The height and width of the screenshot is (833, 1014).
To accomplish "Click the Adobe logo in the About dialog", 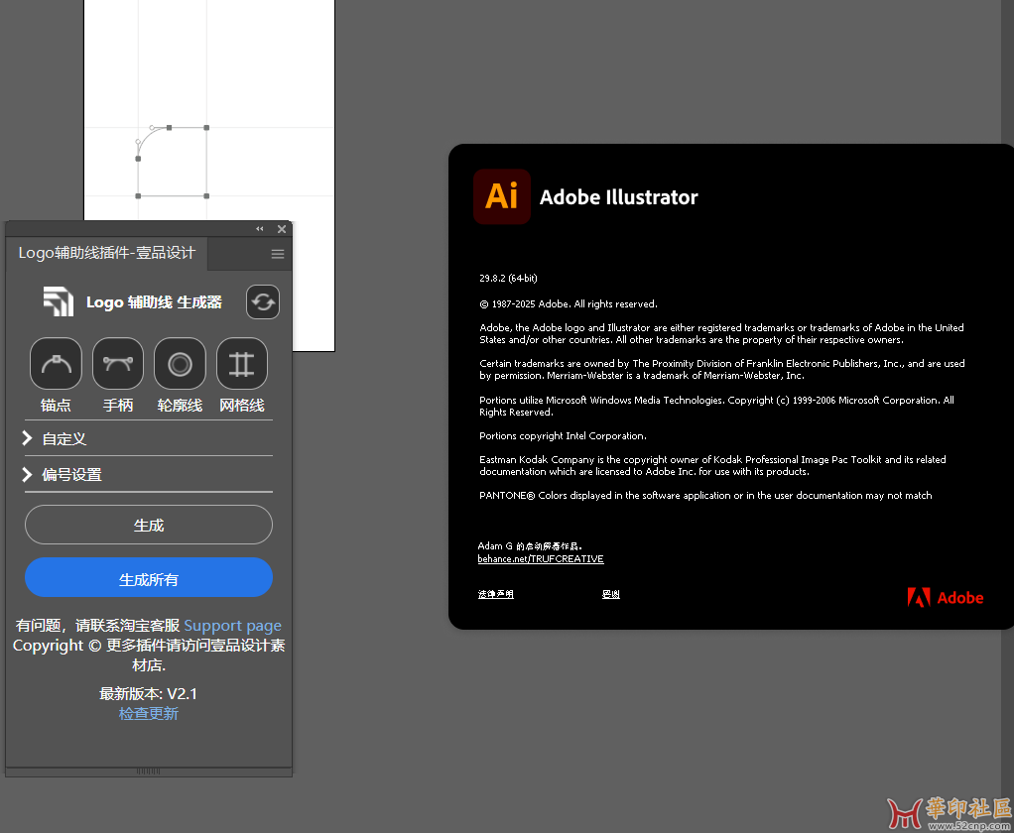I will pos(945,597).
